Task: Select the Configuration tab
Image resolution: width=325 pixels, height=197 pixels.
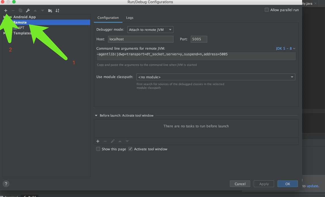Action: pyautogui.click(x=108, y=18)
